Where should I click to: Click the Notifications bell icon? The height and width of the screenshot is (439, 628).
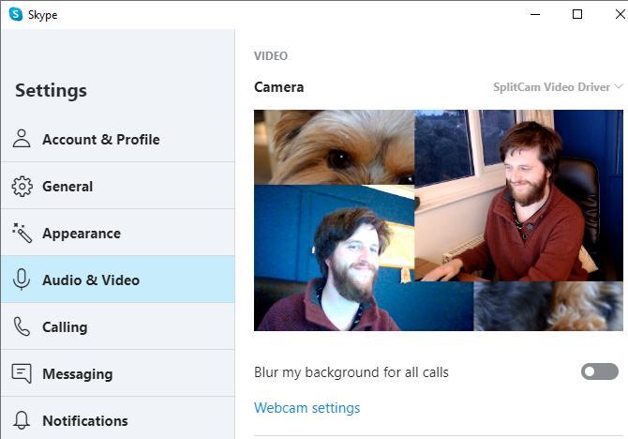point(22,420)
